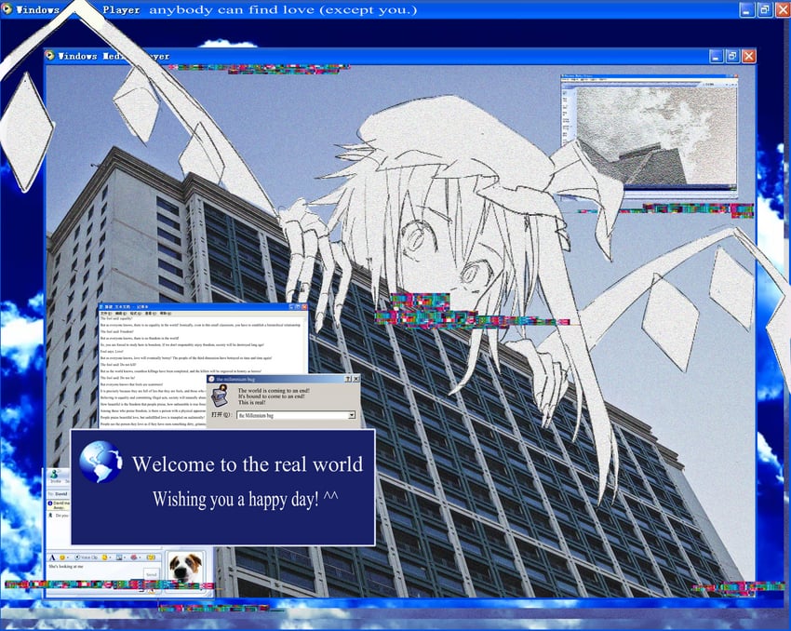Click the Voice Clip button in Messenger
This screenshot has width=791, height=631.
pos(87,557)
